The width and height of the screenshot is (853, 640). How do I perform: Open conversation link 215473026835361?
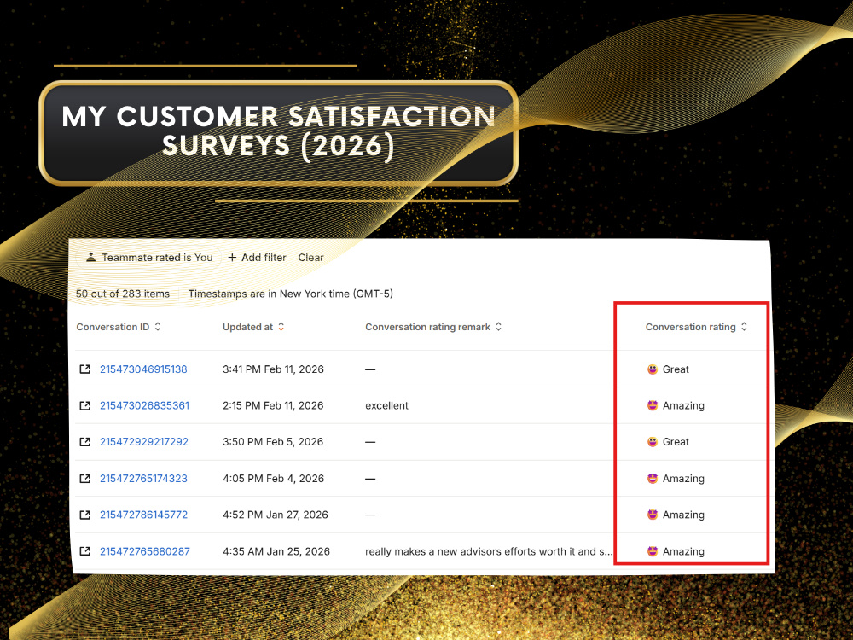point(145,406)
